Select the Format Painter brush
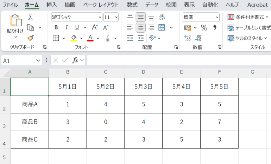 click(x=30, y=38)
